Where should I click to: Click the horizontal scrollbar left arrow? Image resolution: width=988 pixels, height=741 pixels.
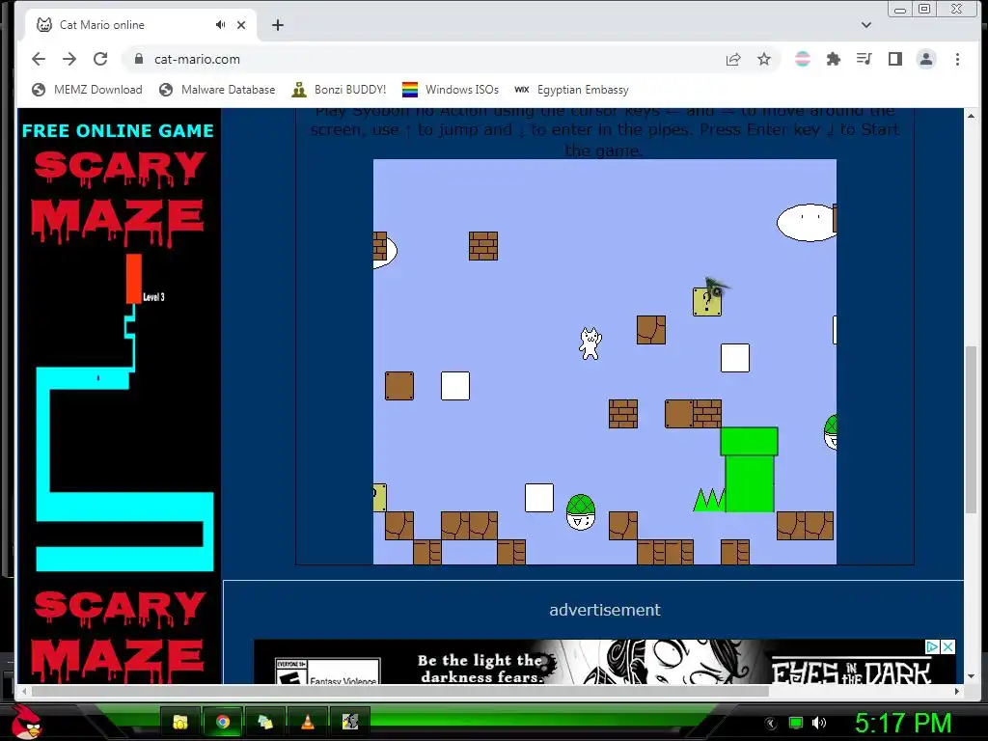[24, 691]
